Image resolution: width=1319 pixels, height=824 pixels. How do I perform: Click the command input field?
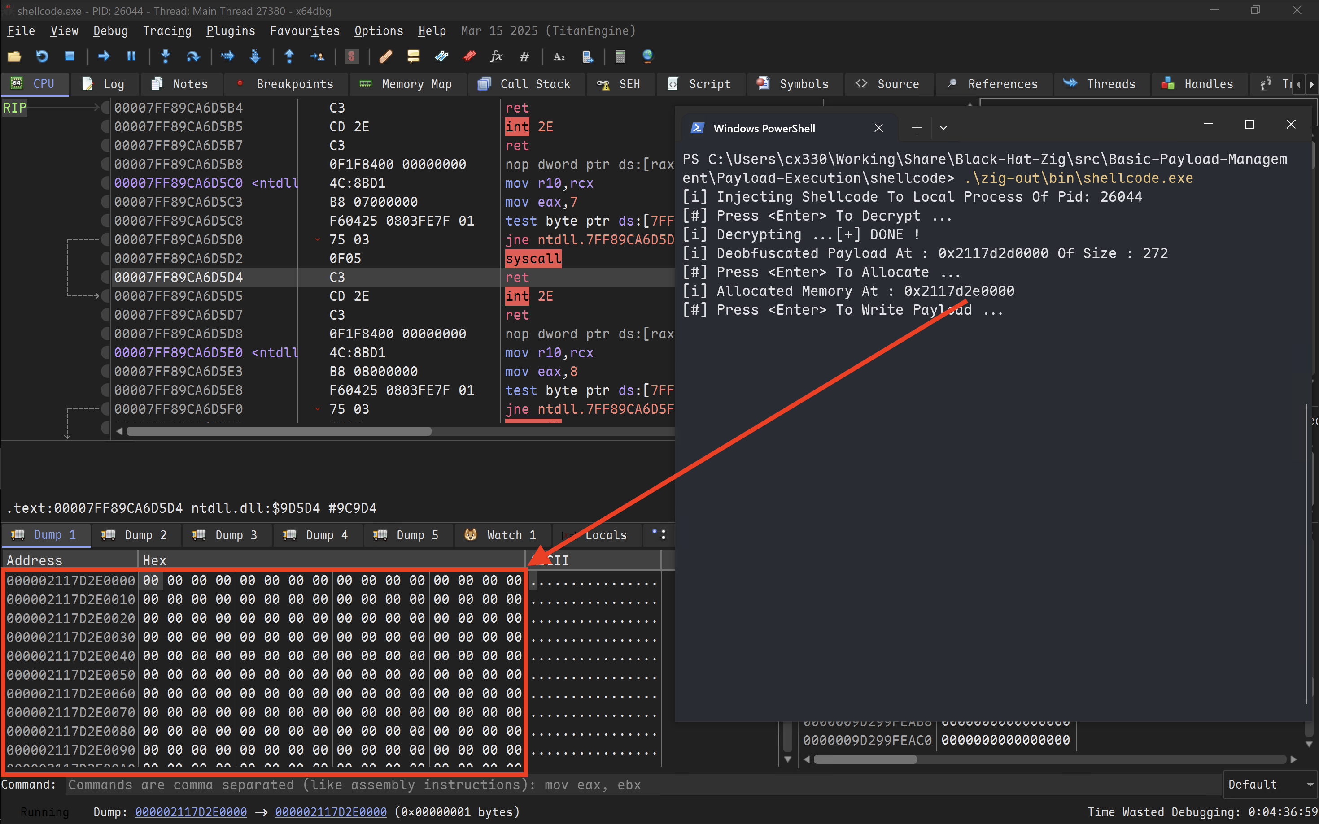tap(643, 785)
